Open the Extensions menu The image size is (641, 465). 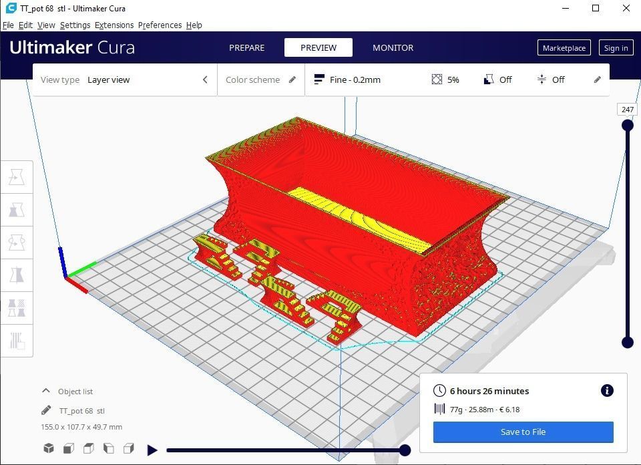coord(114,25)
